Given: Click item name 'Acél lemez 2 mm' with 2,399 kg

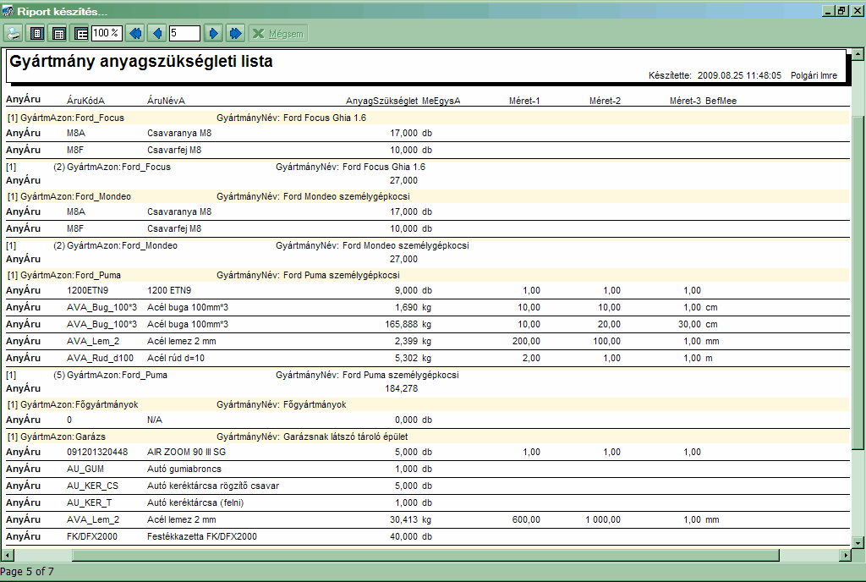Looking at the screenshot, I should coord(181,341).
